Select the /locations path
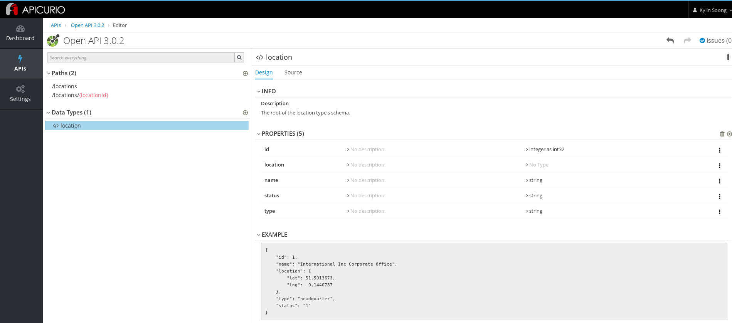This screenshot has width=732, height=323. click(65, 86)
